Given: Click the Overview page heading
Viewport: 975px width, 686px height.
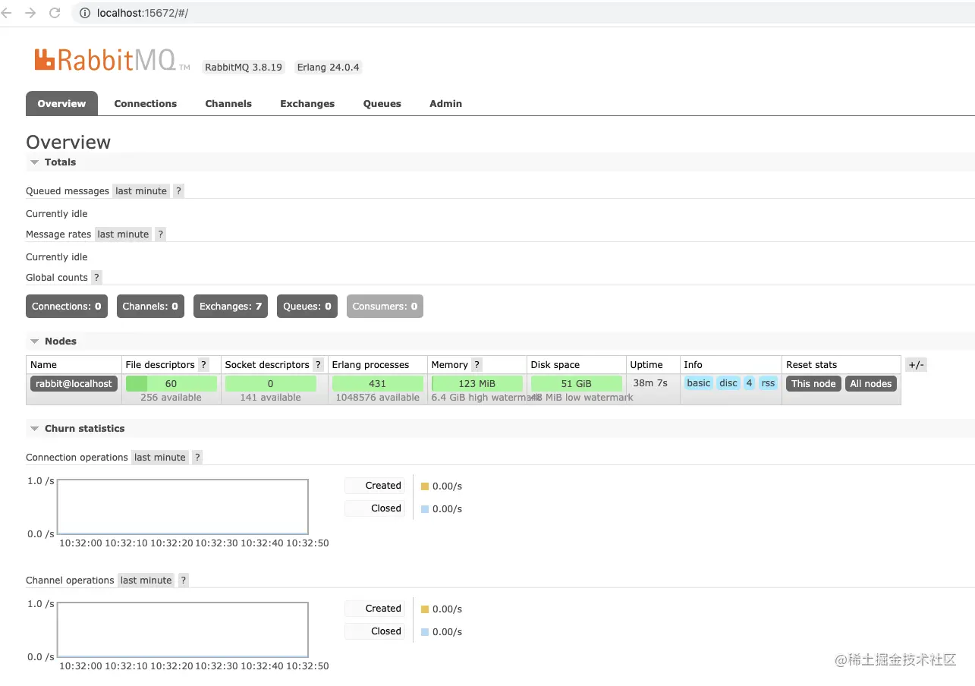Looking at the screenshot, I should coord(68,143).
